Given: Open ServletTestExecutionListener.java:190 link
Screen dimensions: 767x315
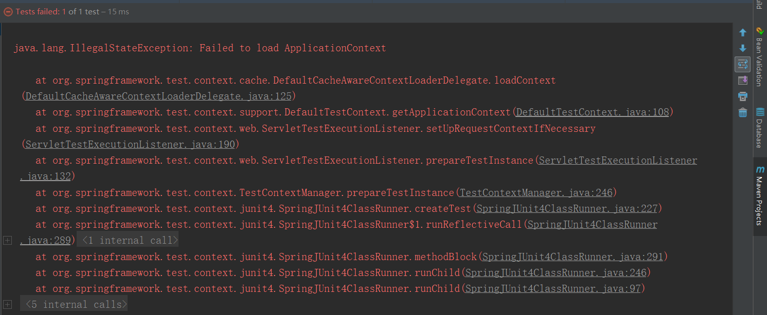Looking at the screenshot, I should pos(130,144).
